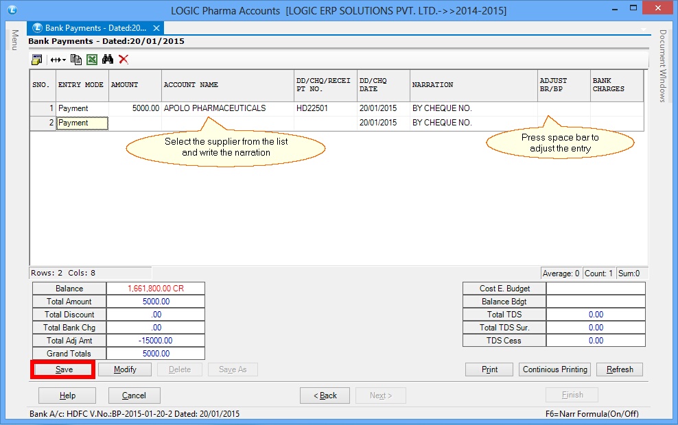Click the Bank A/c HDFC voucher status text
Image resolution: width=678 pixels, height=425 pixels.
(x=135, y=414)
